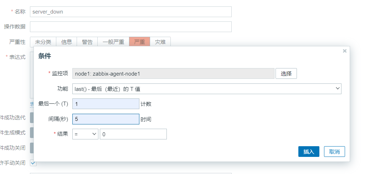The height and width of the screenshot is (174, 370).
Task: Click the 名称 field containing server_down
Action: click(130, 12)
